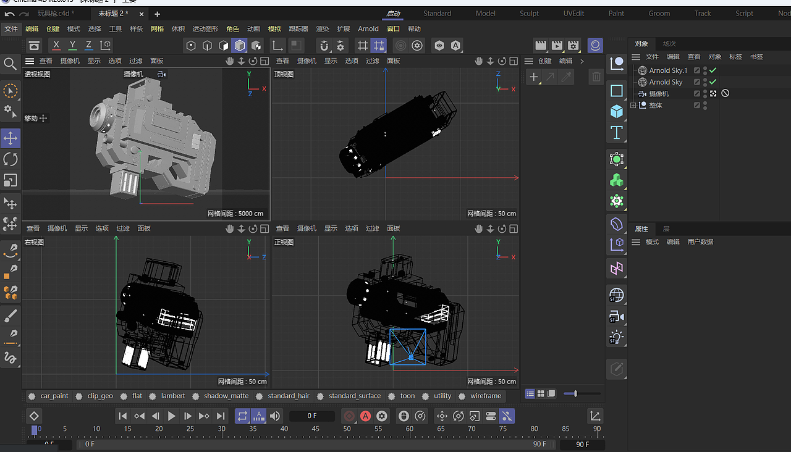Image resolution: width=791 pixels, height=452 pixels.
Task: Toggle Y axis lock
Action: coord(72,45)
